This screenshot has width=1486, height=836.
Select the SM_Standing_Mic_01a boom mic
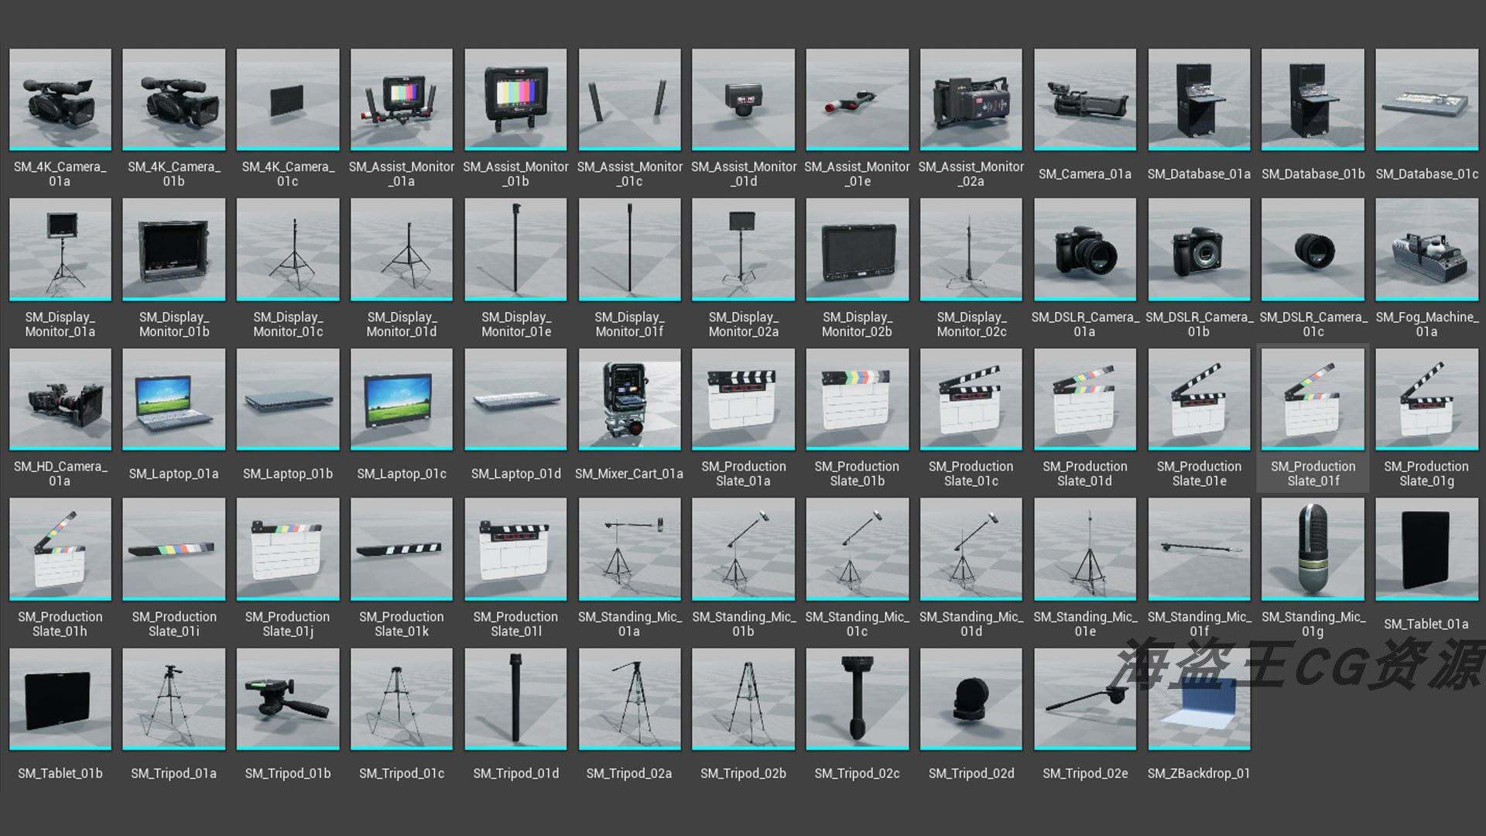(630, 549)
